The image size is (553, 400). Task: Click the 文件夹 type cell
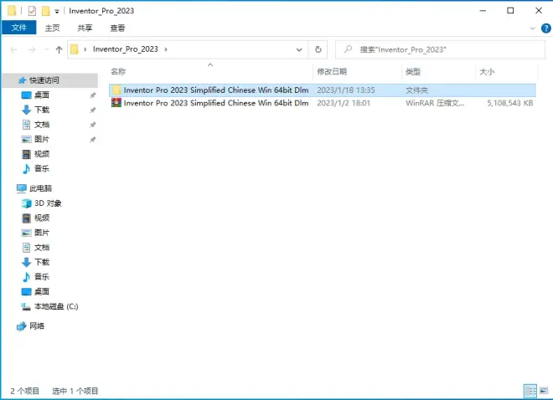[416, 90]
